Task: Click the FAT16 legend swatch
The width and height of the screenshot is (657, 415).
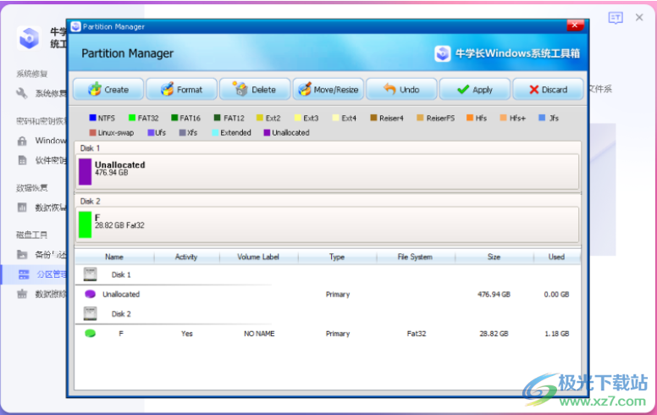Action: tap(174, 118)
